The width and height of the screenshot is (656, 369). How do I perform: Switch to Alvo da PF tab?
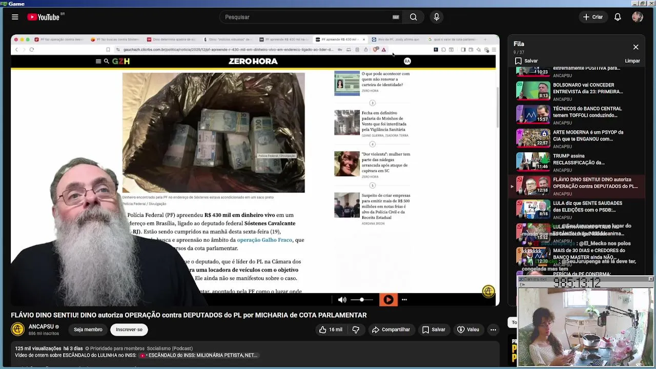pos(396,39)
